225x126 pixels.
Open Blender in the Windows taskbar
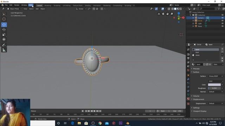pos(127,123)
